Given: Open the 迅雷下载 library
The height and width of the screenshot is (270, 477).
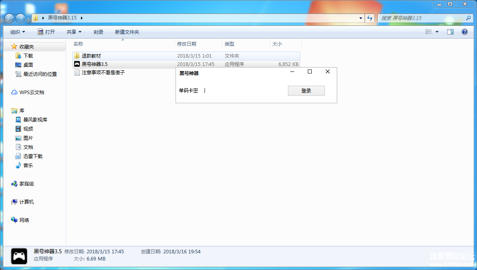Looking at the screenshot, I should [x=33, y=156].
